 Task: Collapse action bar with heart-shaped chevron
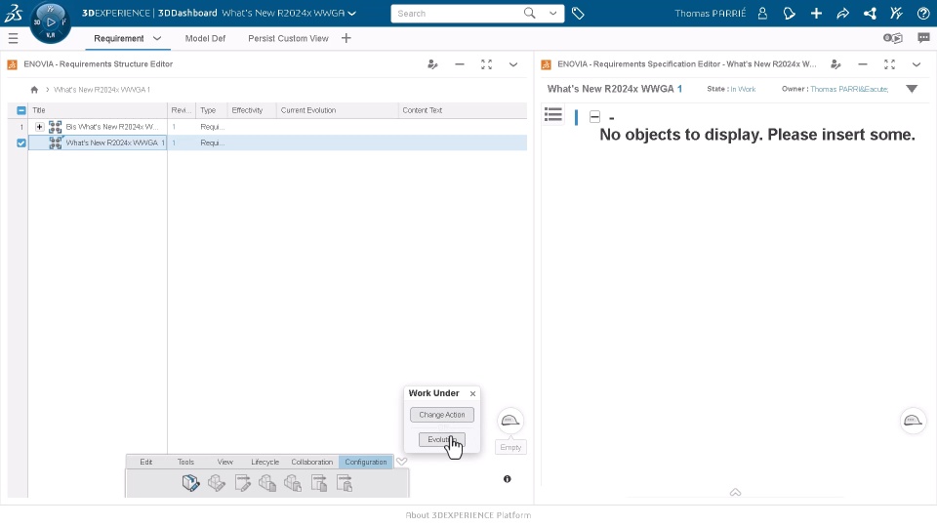point(401,462)
